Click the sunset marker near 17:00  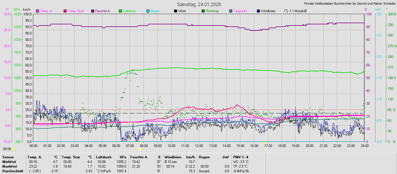point(266,149)
